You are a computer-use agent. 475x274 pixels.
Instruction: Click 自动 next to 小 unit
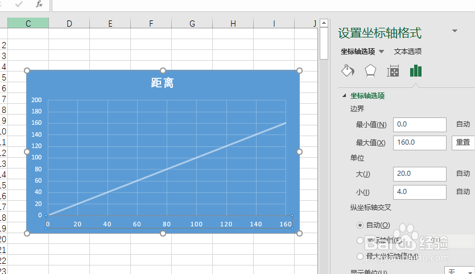[x=463, y=192]
